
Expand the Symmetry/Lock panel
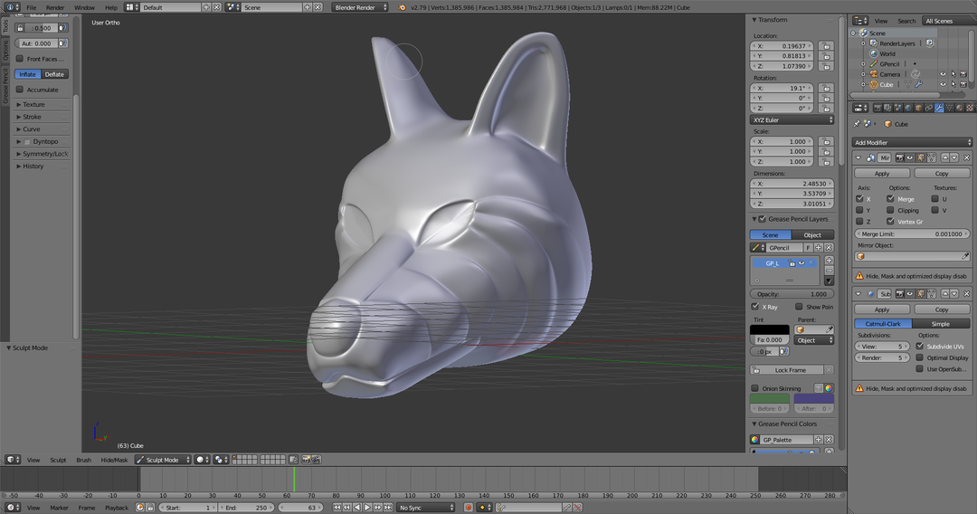click(x=42, y=154)
